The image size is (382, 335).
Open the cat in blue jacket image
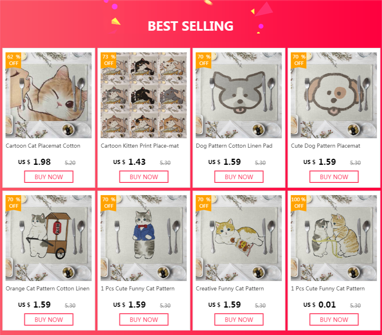click(x=143, y=238)
